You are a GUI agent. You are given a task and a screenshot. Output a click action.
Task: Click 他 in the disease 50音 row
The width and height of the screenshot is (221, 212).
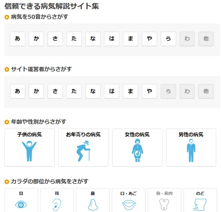[206, 39]
